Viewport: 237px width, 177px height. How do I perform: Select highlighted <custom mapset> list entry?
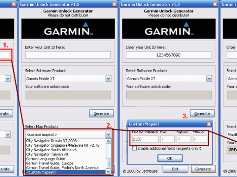[x=66, y=172]
